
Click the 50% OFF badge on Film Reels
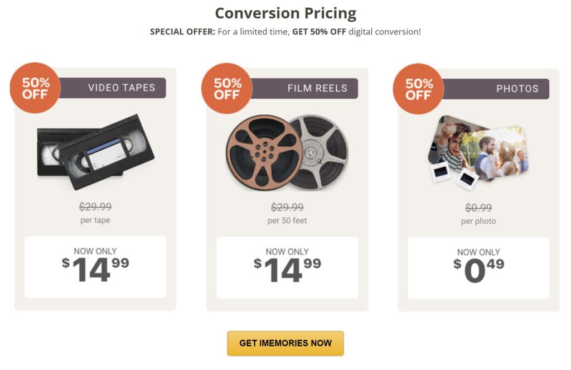[227, 89]
